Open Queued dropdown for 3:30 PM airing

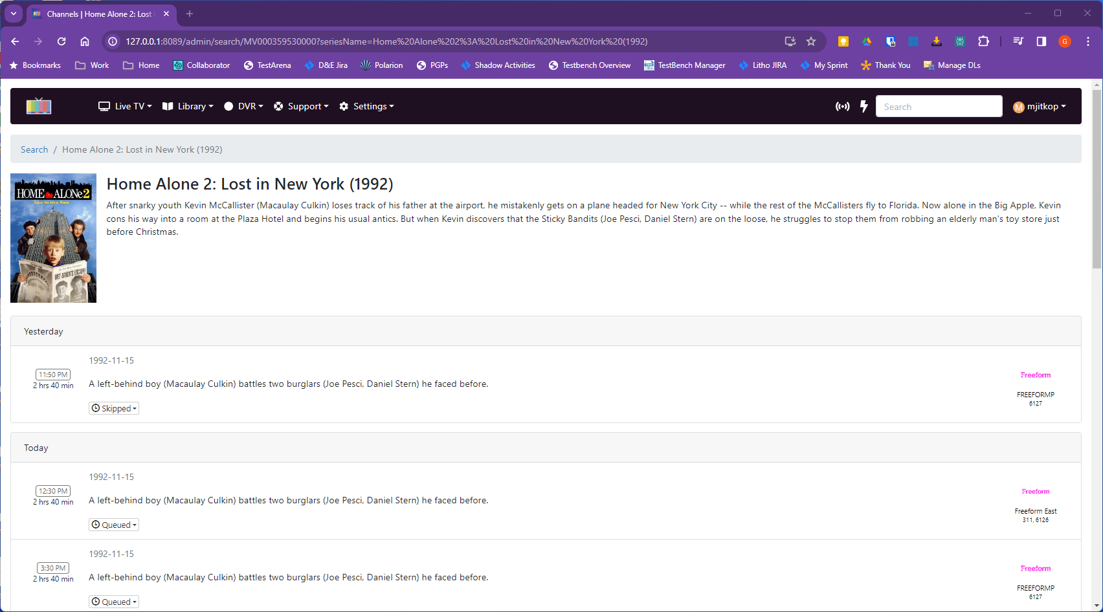(114, 602)
